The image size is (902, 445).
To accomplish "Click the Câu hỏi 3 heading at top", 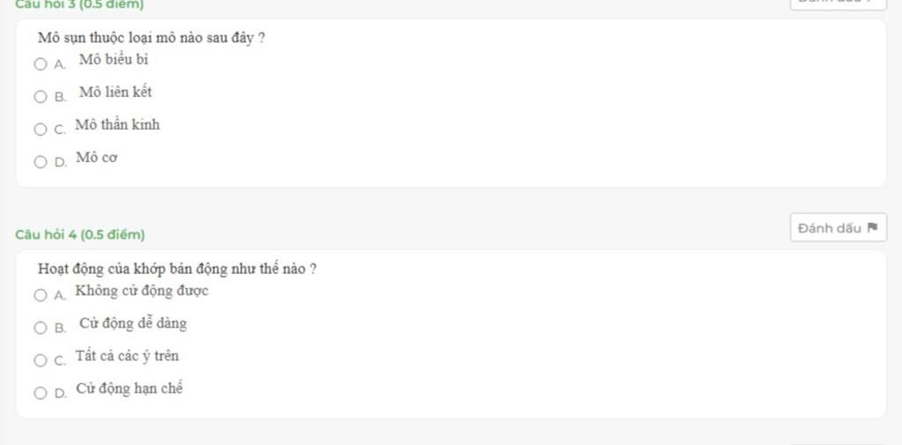I will coord(80,4).
